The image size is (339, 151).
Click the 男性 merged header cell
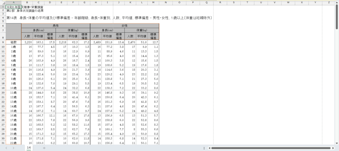(56, 26)
